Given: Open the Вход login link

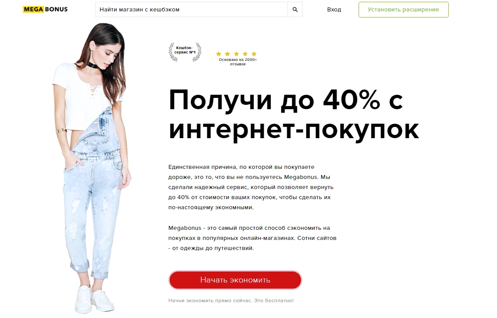Looking at the screenshot, I should (334, 10).
